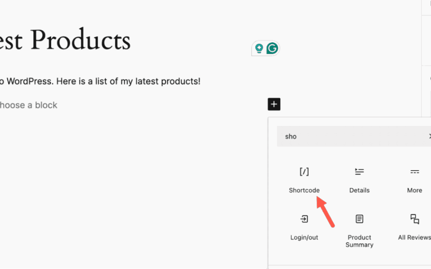Image resolution: width=431 pixels, height=269 pixels.
Task: Pick the All Reviews speech-bubble icon
Action: pos(415,219)
